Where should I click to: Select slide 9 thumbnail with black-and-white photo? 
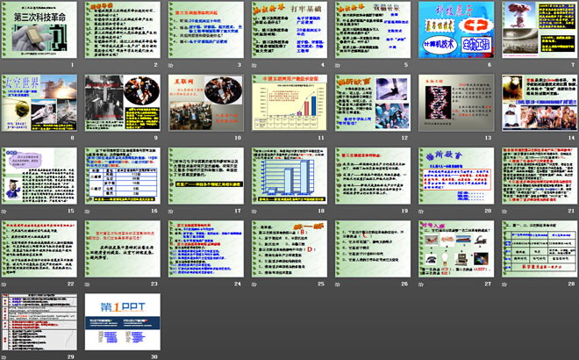coord(123,103)
